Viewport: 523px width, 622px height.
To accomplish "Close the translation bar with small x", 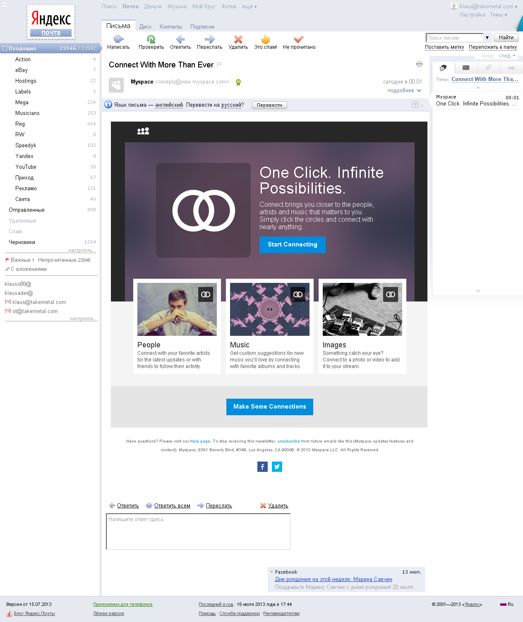I will (422, 105).
